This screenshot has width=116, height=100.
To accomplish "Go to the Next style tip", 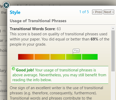I will pyautogui.click(x=109, y=12).
